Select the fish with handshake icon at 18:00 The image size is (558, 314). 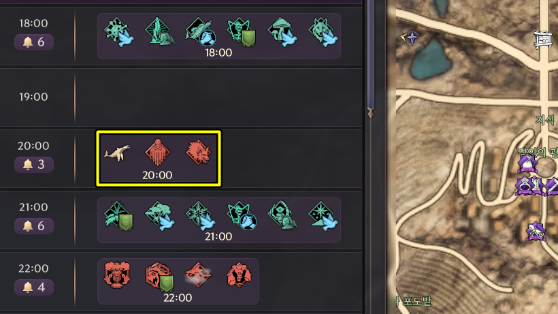click(x=201, y=32)
